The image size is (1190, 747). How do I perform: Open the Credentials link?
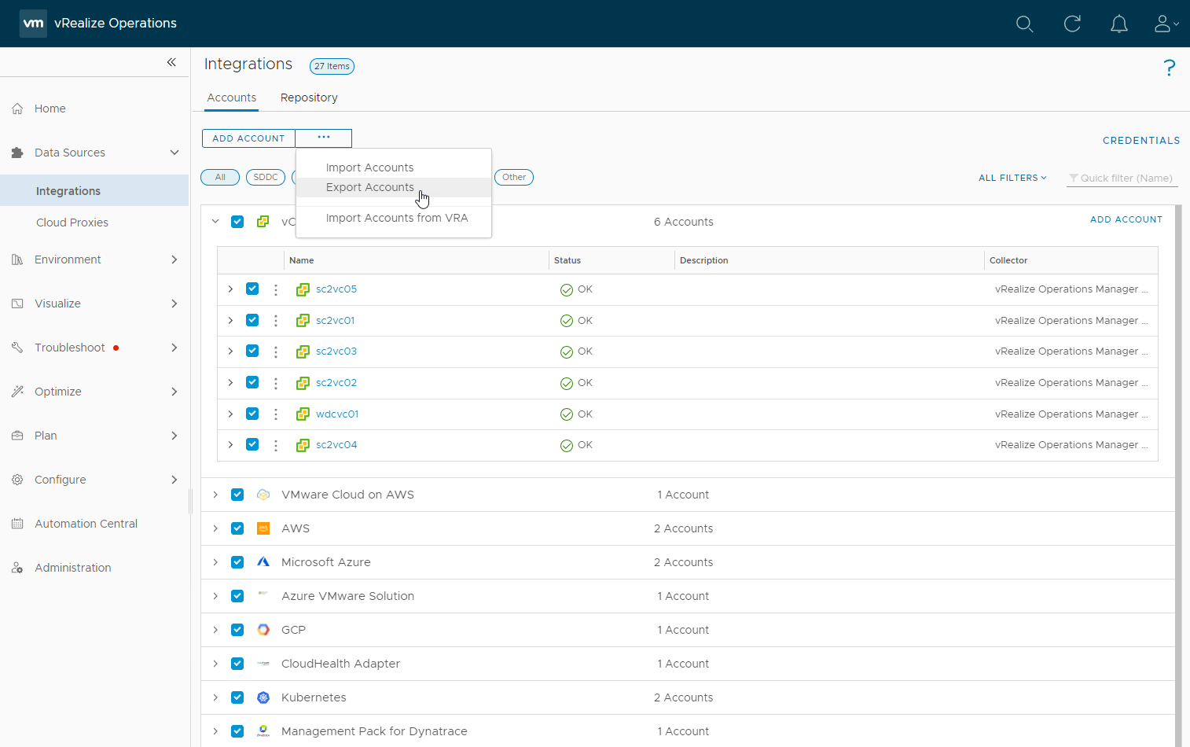(1140, 141)
